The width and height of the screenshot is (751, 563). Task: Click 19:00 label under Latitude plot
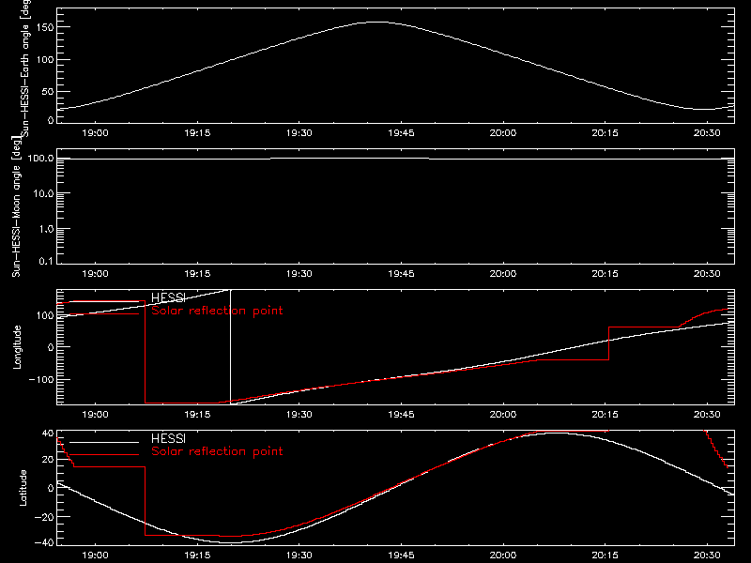[x=96, y=555]
